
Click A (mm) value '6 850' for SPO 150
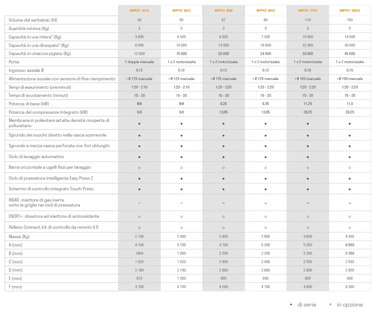tap(350, 245)
